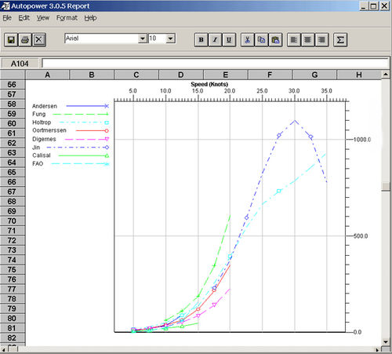Image resolution: width=392 pixels, height=354 pixels.
Task: Select column B header
Action: (92, 75)
